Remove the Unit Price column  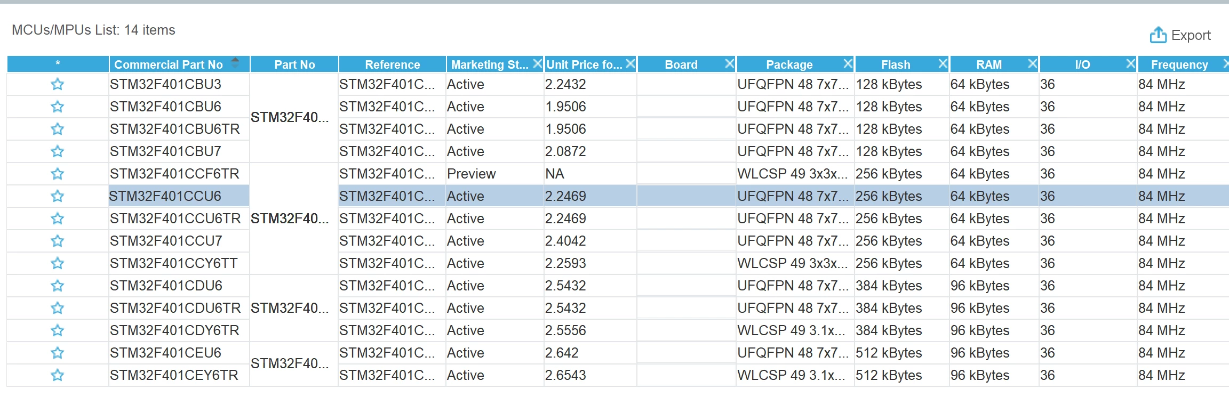631,63
